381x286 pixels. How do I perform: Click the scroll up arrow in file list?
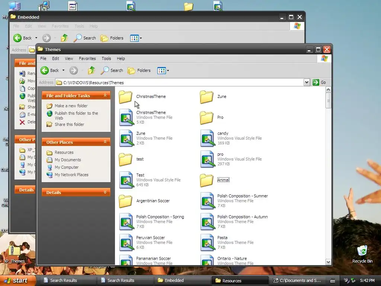(328, 90)
